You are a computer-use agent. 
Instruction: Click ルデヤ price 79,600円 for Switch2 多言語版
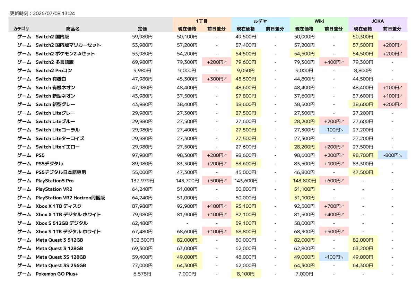point(246,62)
